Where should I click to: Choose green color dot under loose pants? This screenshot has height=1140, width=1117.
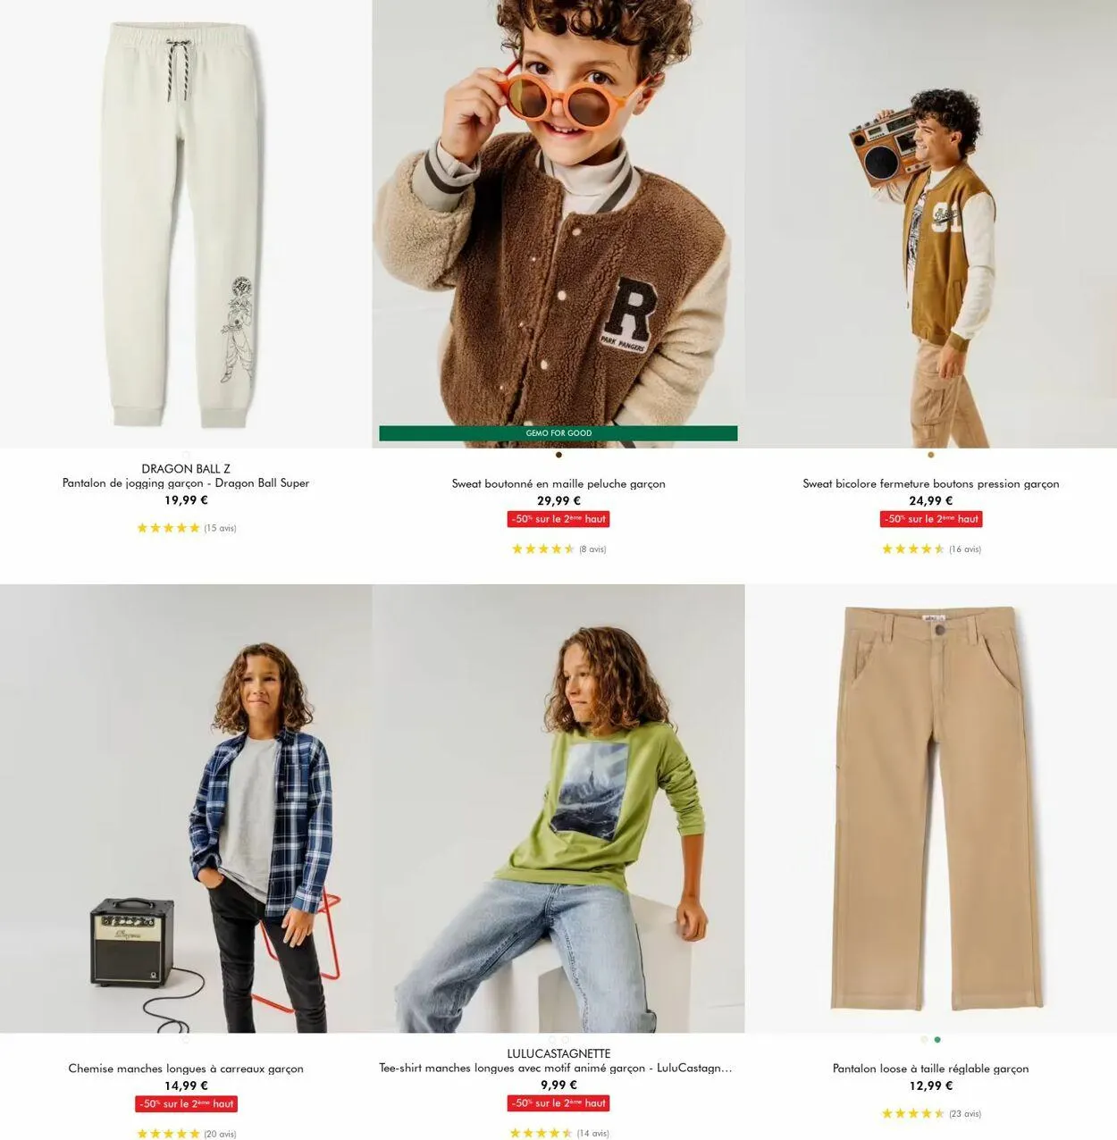pos(937,1040)
